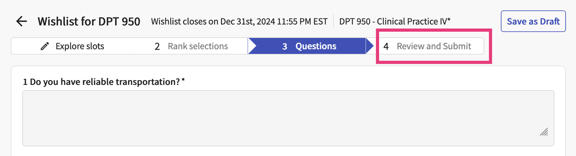Go back using the left arrow icon
The height and width of the screenshot is (156, 576).
click(x=21, y=21)
